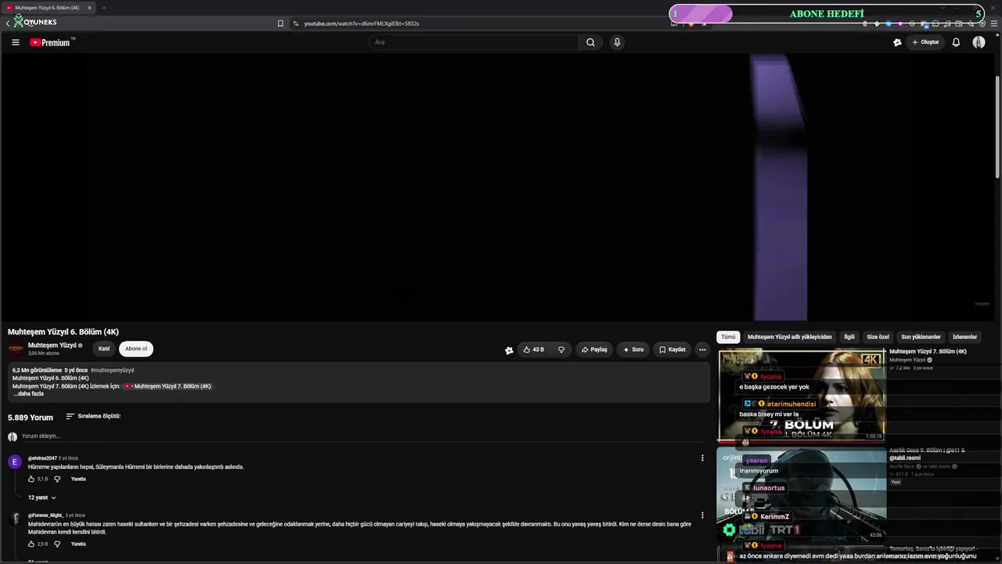
Task: Click the Soru ask button
Action: 633,349
